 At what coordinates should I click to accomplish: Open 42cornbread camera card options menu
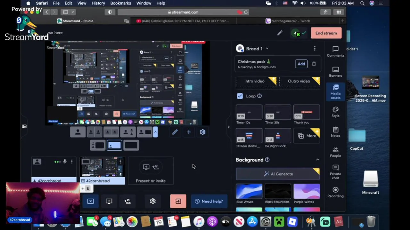pos(72,162)
